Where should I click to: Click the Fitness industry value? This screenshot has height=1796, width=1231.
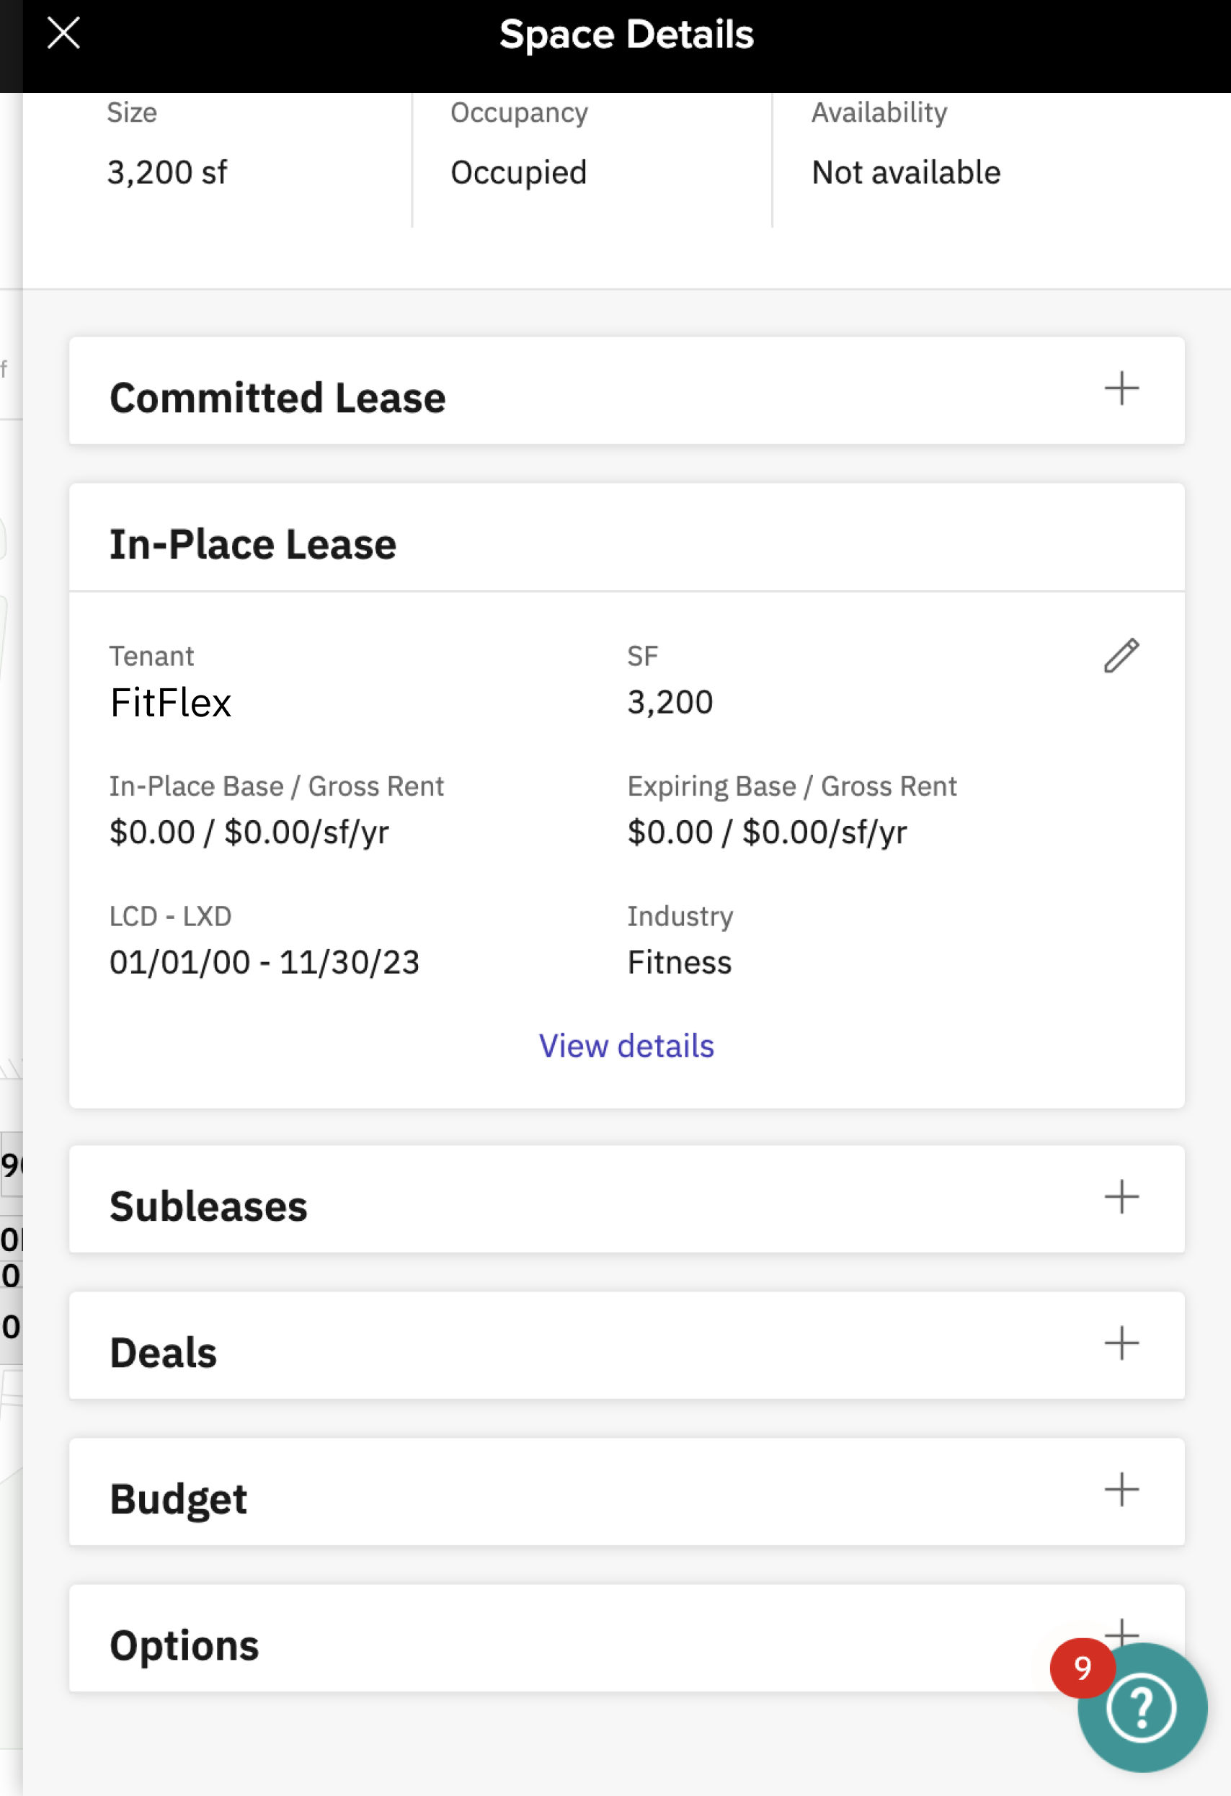pos(679,962)
